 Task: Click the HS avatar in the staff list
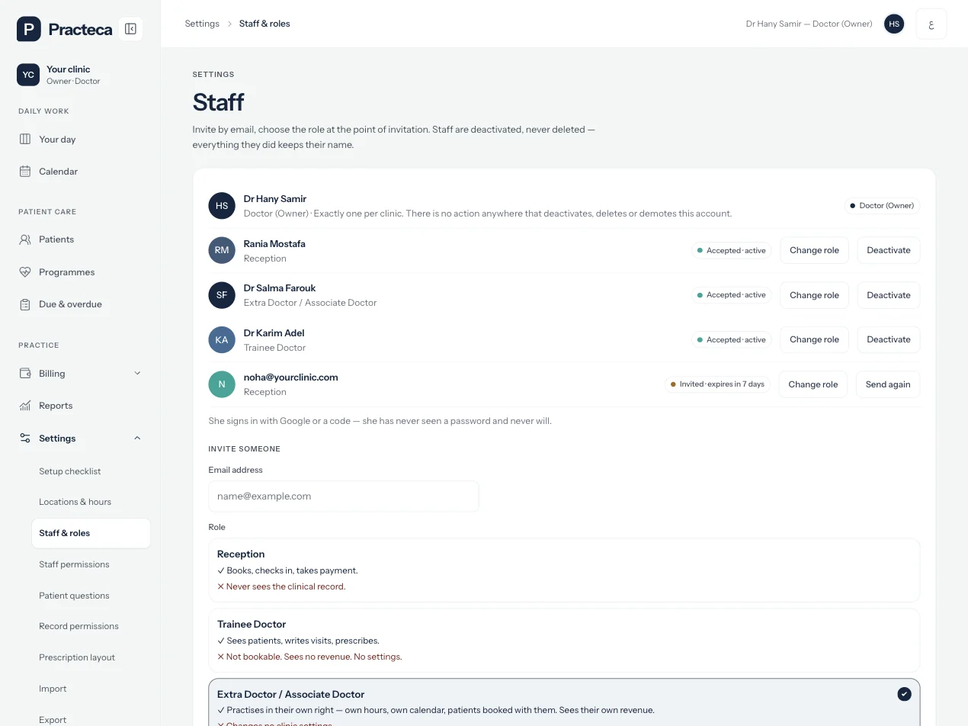(x=222, y=206)
